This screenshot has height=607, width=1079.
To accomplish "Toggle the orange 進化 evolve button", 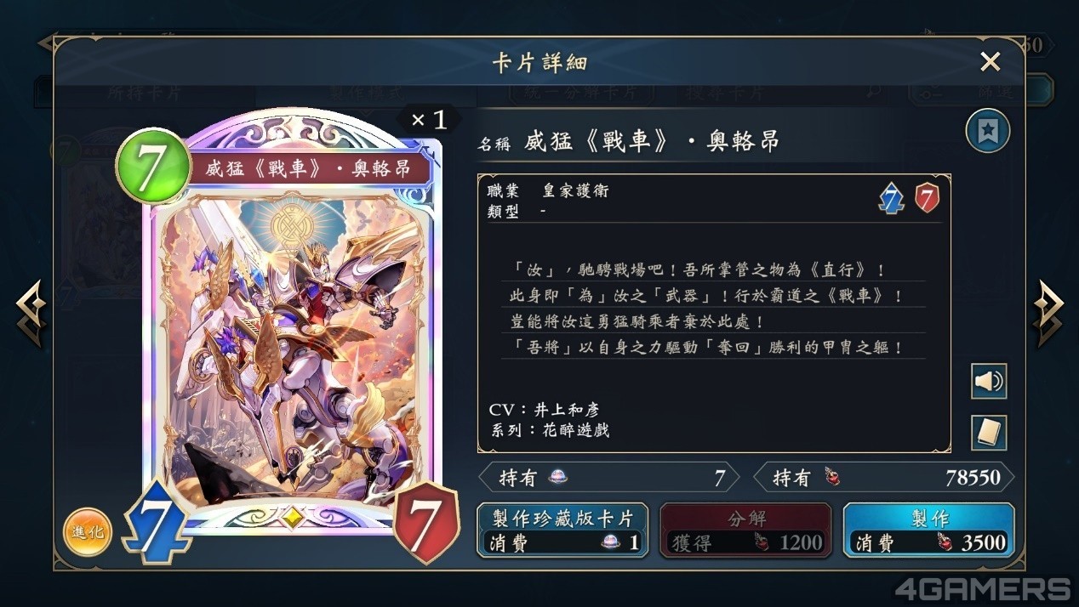I will coord(88,532).
